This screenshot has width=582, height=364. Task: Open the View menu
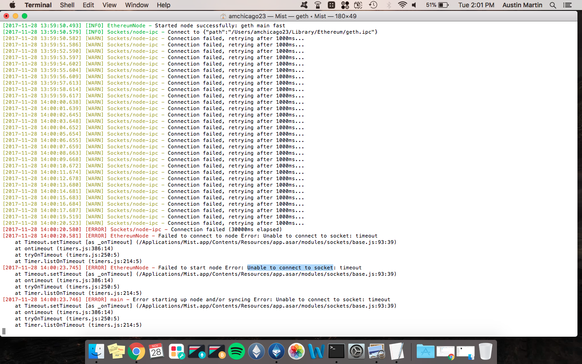pos(110,5)
